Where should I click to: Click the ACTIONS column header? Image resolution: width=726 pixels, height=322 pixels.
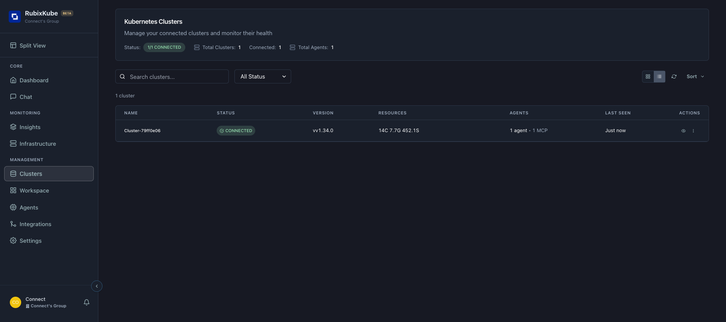tap(689, 113)
